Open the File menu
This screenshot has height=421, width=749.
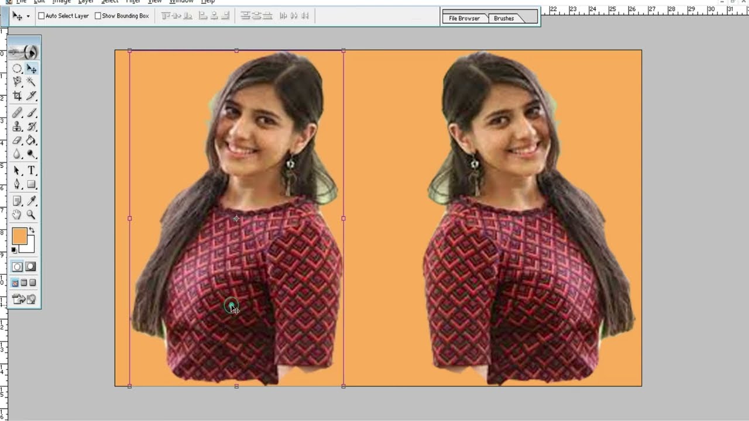point(21,2)
